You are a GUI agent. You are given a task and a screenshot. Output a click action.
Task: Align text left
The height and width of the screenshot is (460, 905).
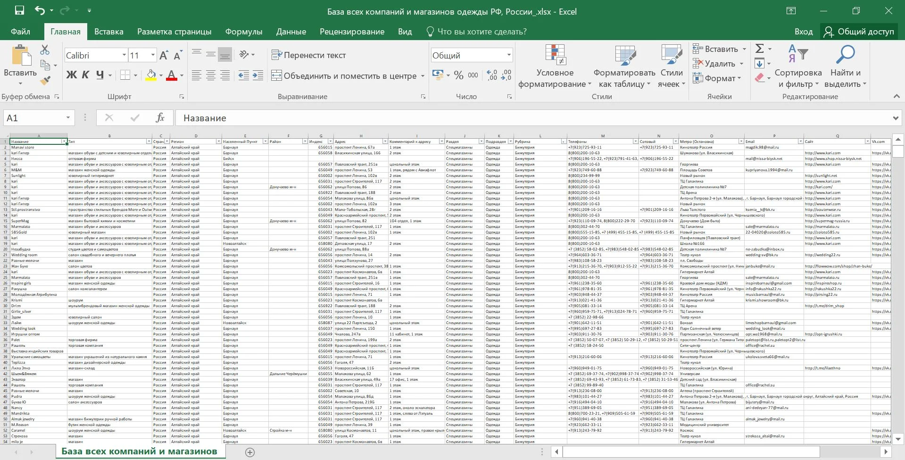[x=197, y=75]
